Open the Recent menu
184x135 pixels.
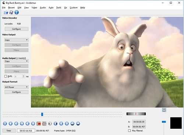coord(11,8)
